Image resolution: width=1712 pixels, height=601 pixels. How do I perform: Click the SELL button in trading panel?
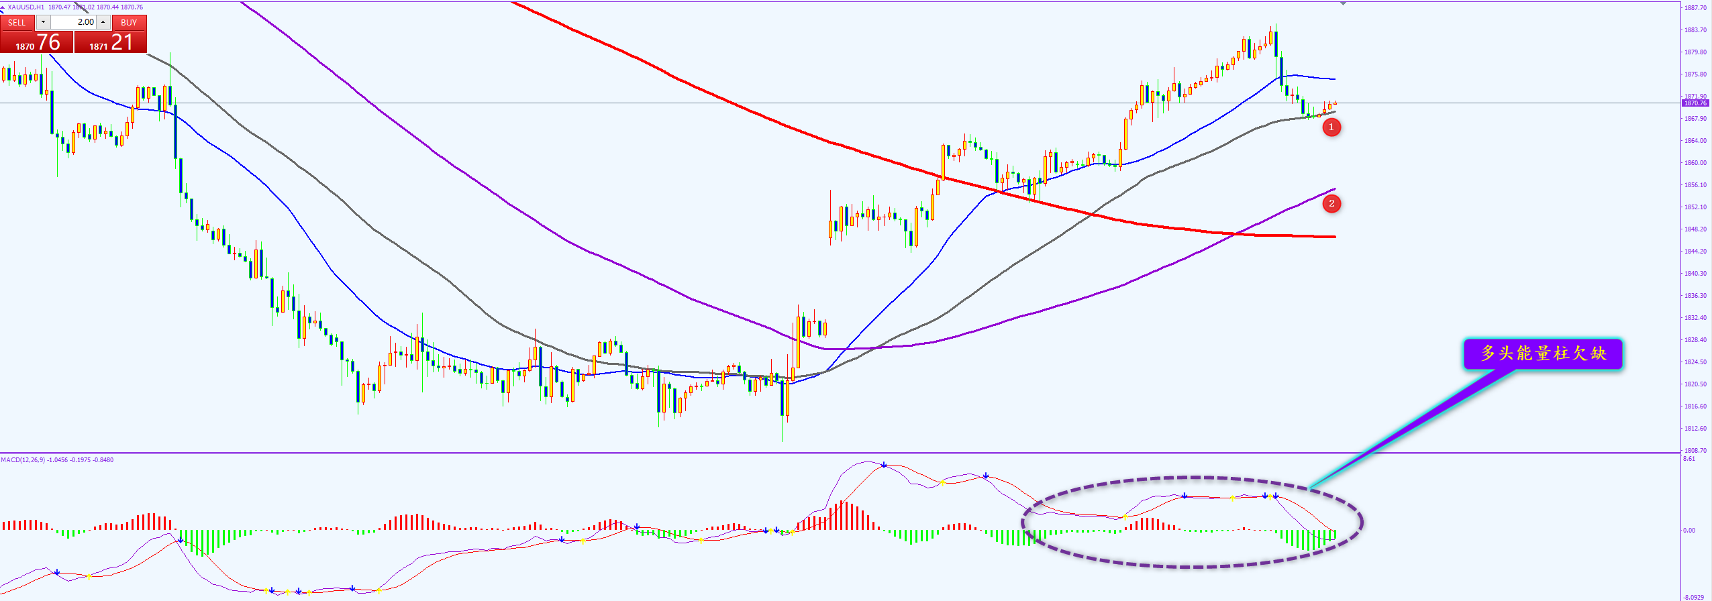click(17, 22)
